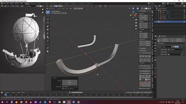Select Cube.001 row in outliner
Viewport: 186px width, 104px height.
[x=170, y=22]
